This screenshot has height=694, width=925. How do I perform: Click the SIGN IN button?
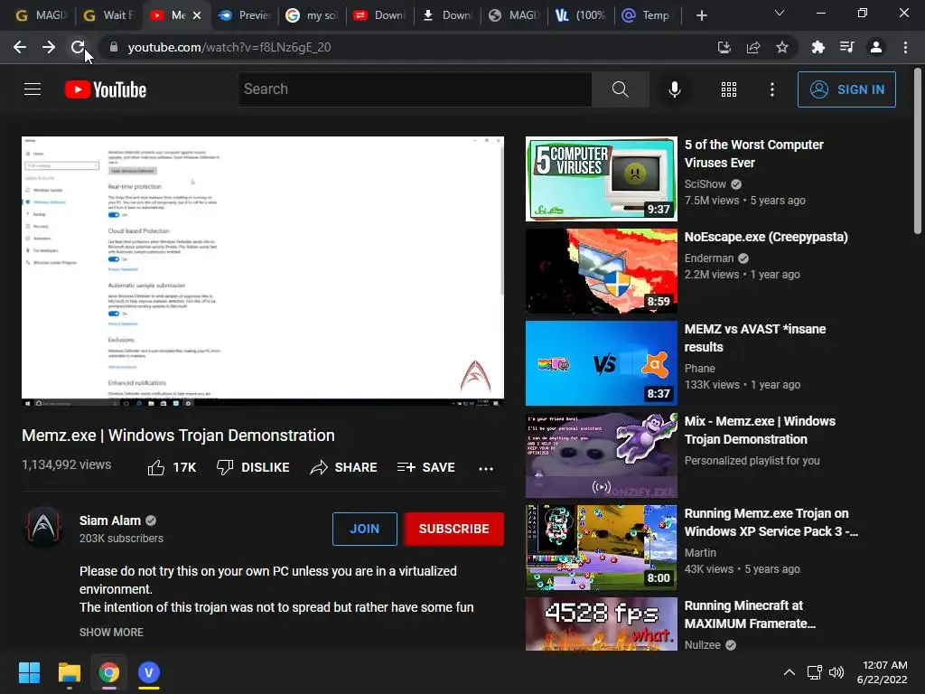[846, 89]
